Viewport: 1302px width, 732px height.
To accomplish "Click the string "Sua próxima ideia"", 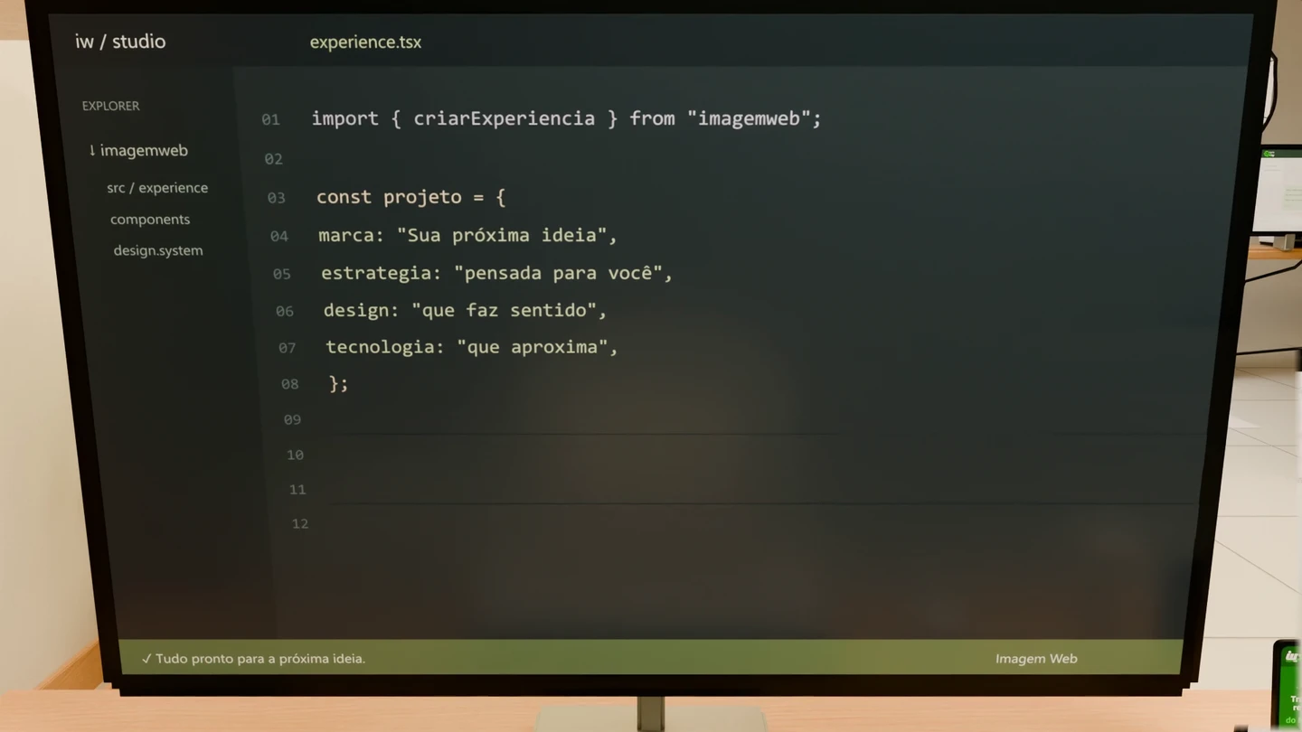I will click(502, 236).
